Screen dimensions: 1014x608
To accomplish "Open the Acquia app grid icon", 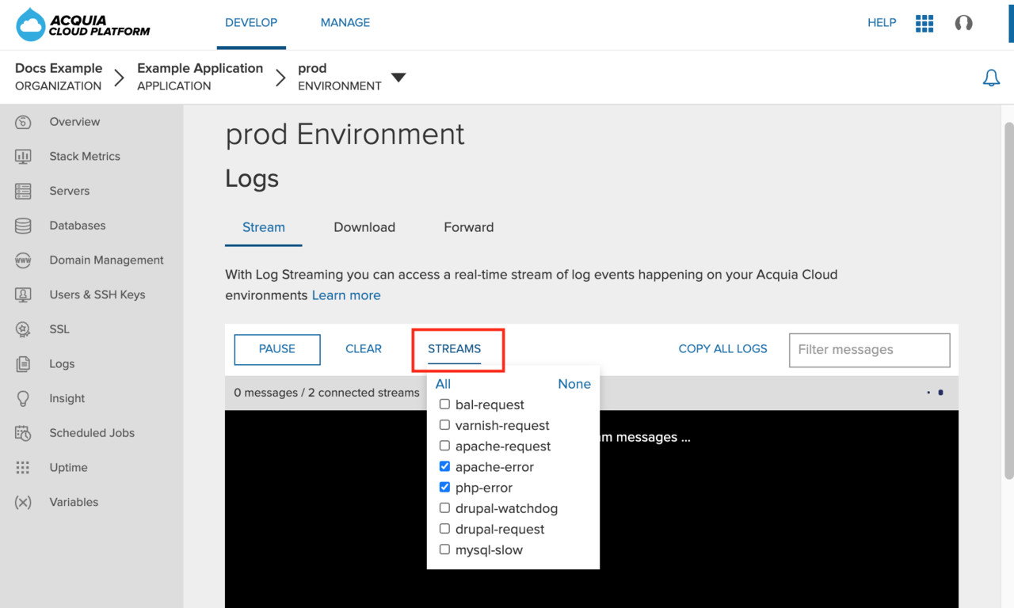I will [x=924, y=23].
